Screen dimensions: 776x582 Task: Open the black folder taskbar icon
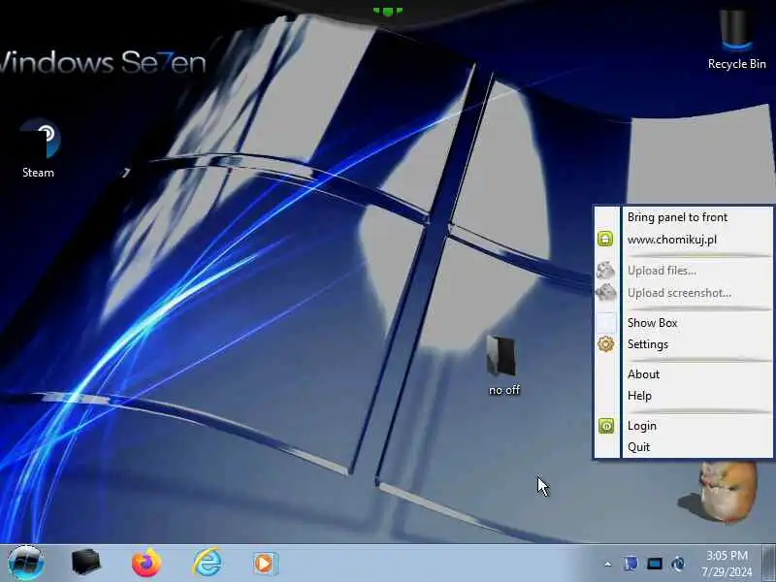[86, 563]
